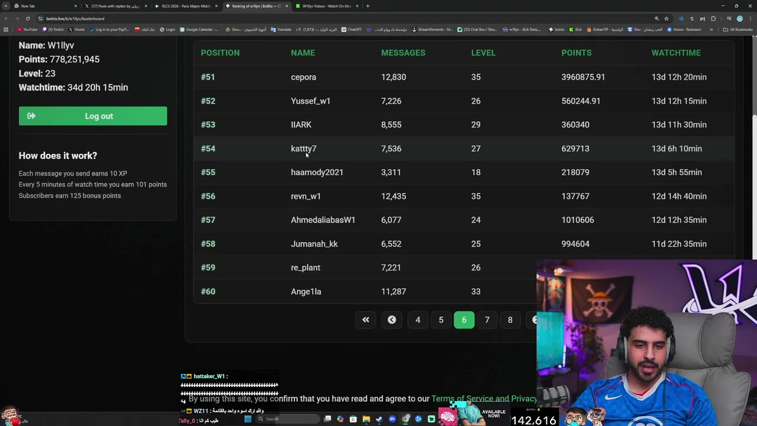Screen dimensions: 757x426
Task: Click the taskbar Search box
Action: (x=287, y=419)
